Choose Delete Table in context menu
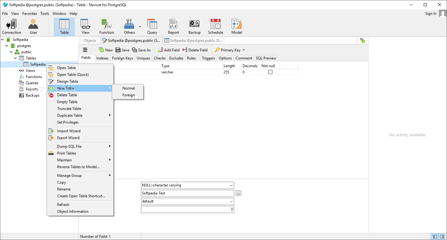The width and height of the screenshot is (447, 240). 80,95
